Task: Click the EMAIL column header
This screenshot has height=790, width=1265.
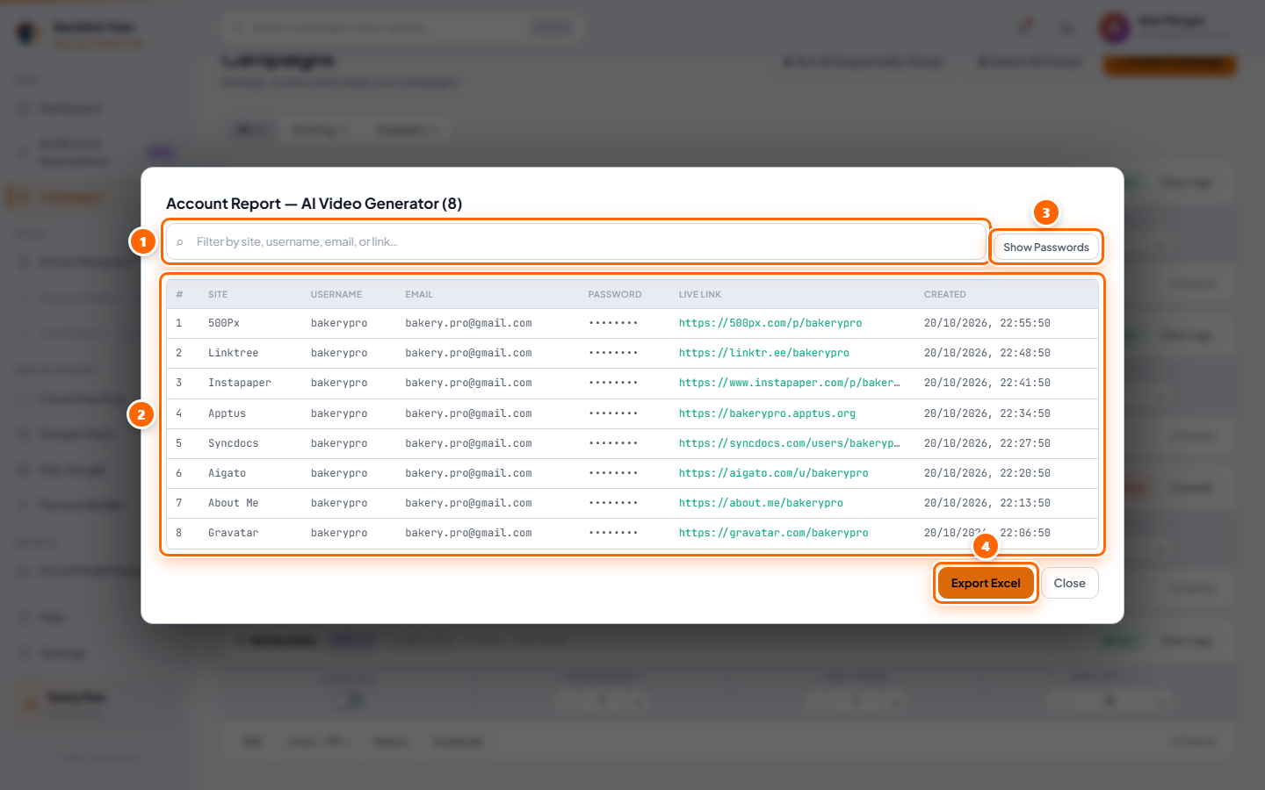Action: (x=419, y=295)
